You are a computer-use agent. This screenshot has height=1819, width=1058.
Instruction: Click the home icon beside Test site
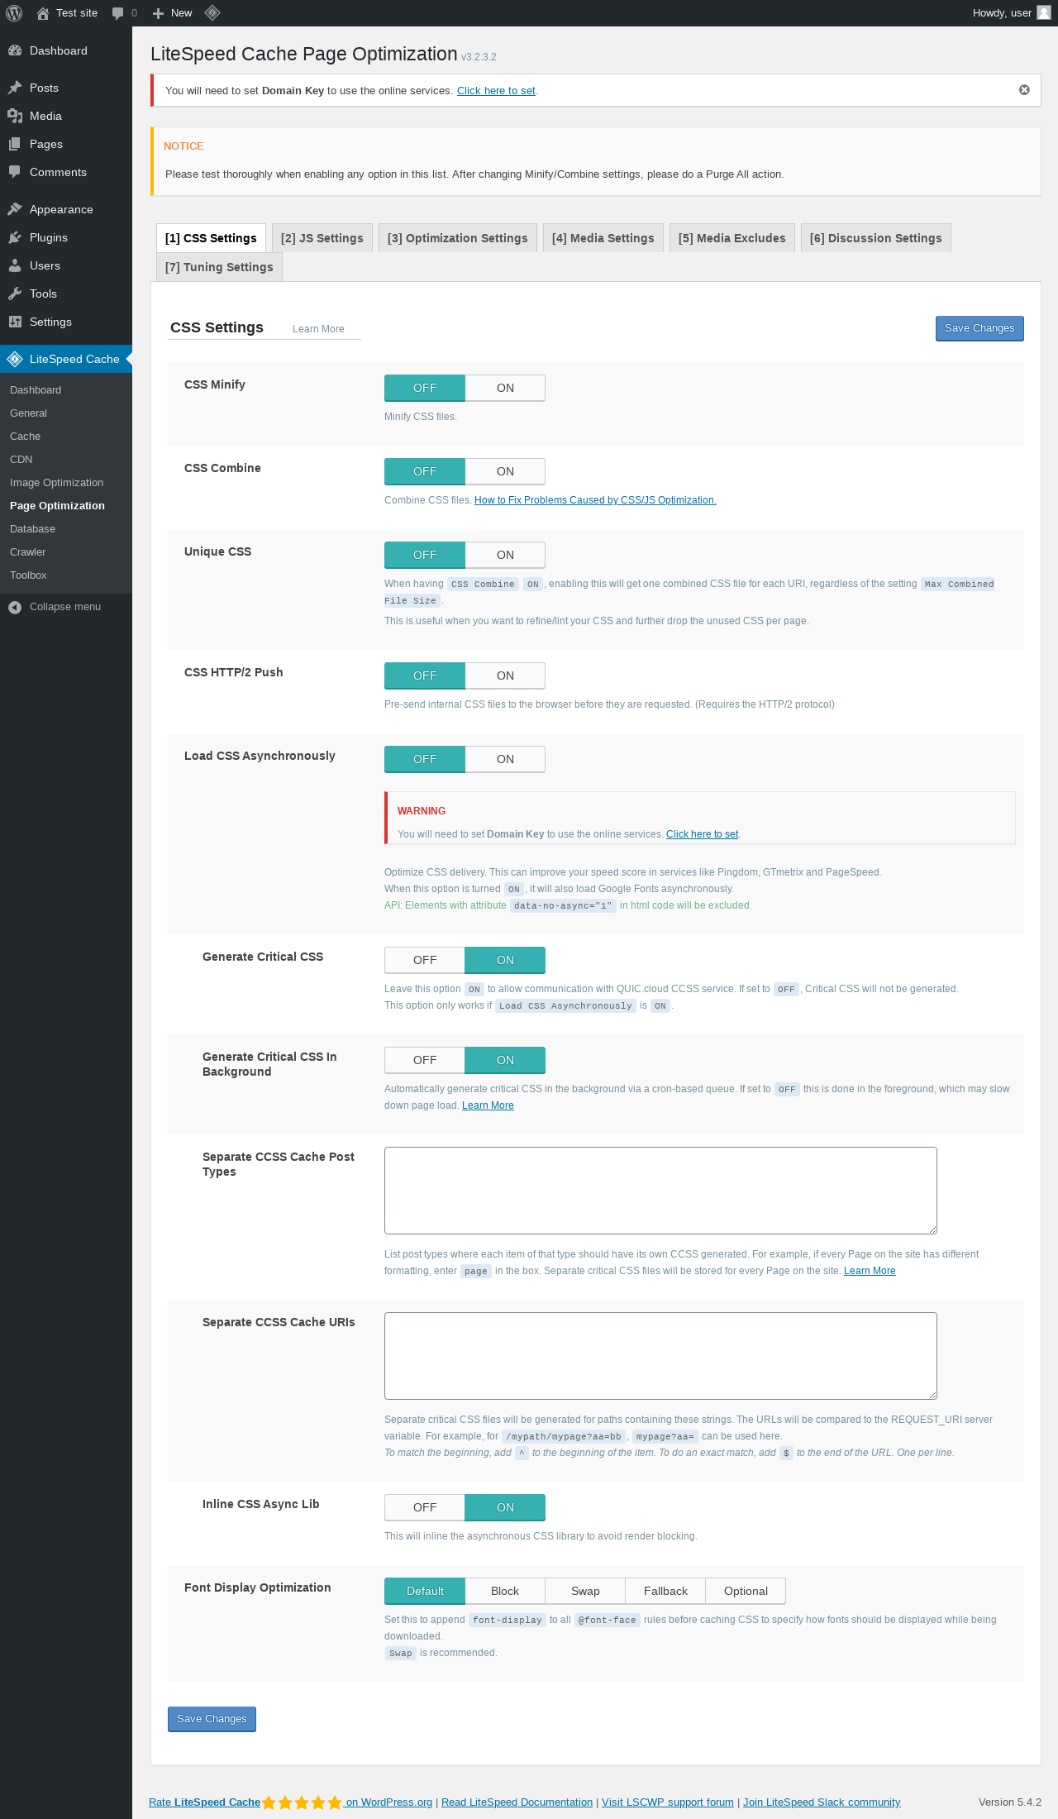[x=43, y=13]
